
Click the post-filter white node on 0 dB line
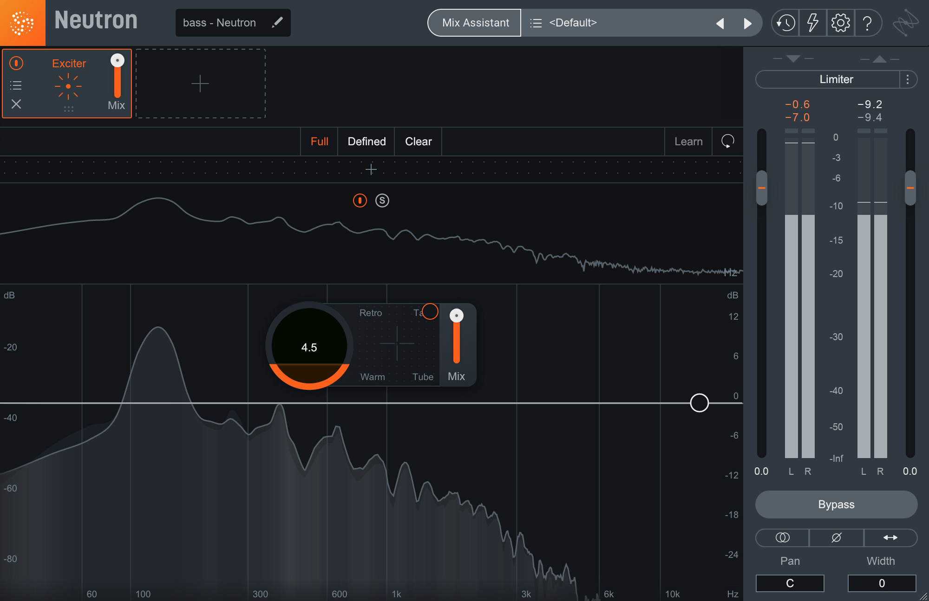[699, 403]
